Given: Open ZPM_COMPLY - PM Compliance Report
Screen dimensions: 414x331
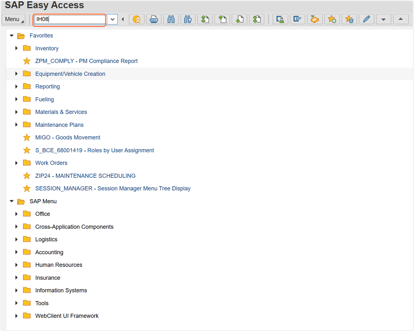Looking at the screenshot, I should click(x=86, y=61).
